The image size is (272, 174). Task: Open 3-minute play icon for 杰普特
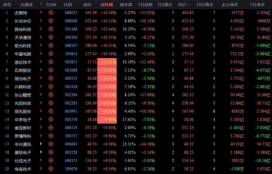click(51, 13)
